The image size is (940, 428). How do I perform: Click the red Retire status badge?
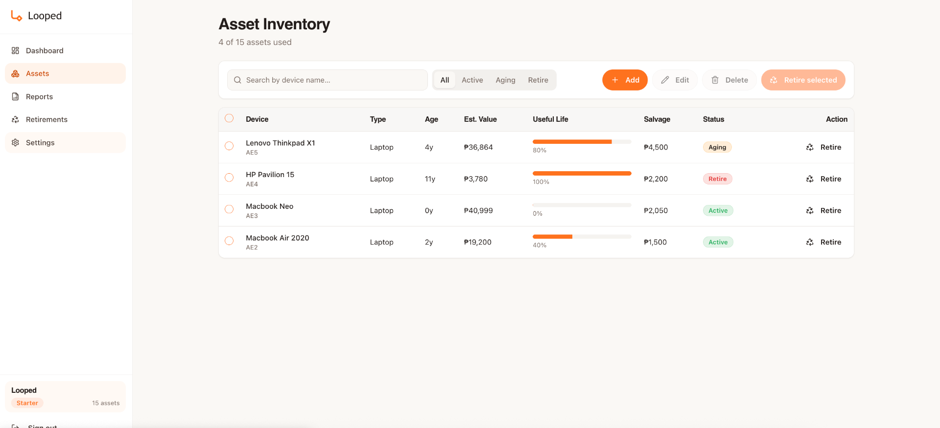click(x=718, y=179)
